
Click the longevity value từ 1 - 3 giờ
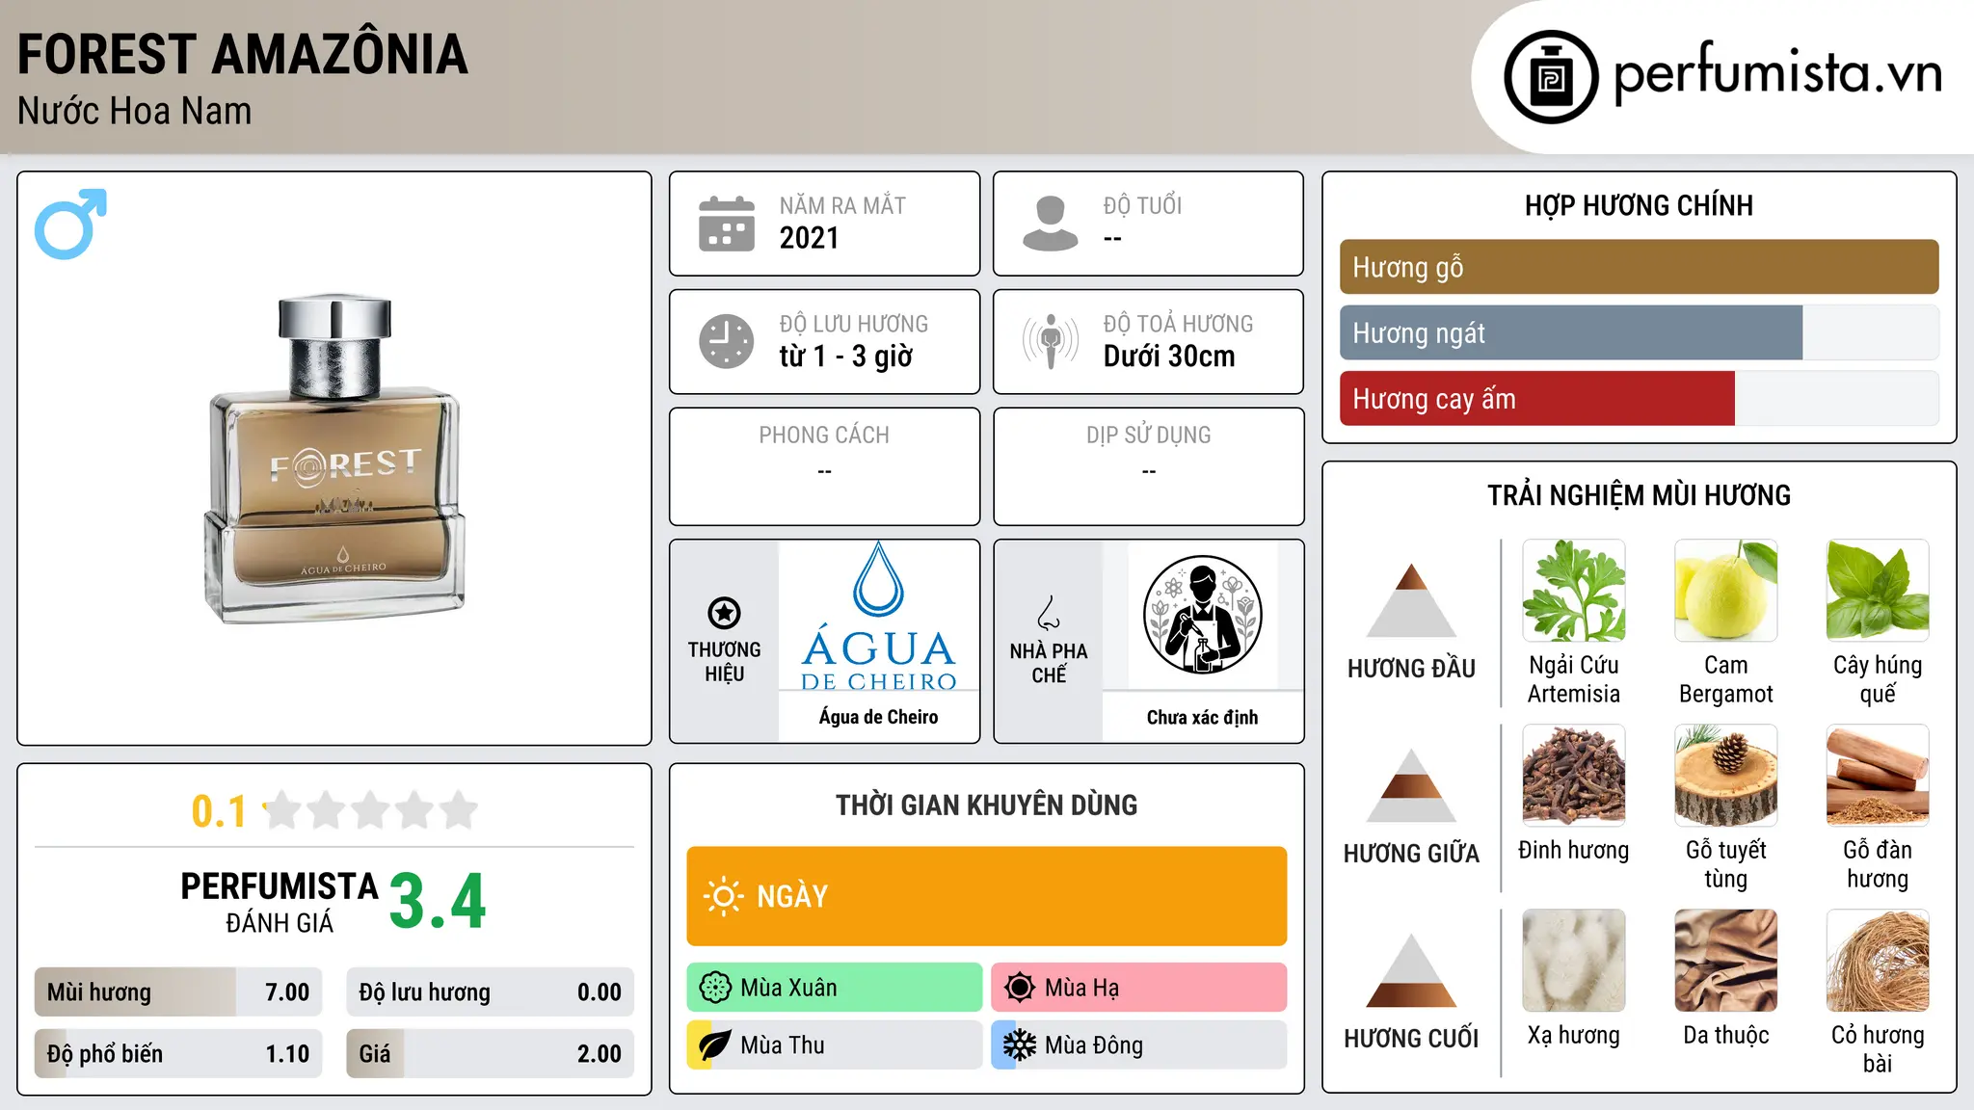pos(846,357)
